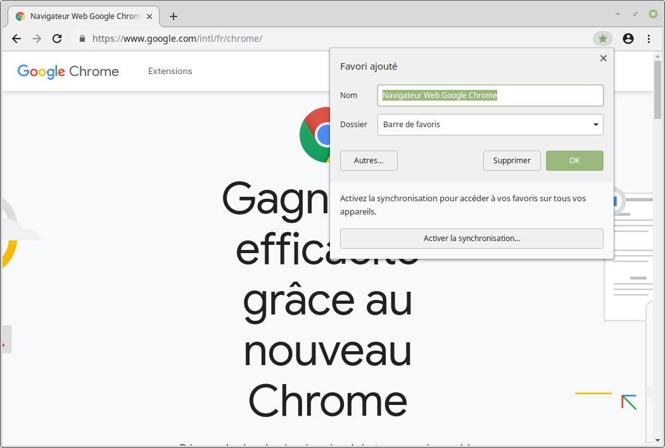Click the Google Chrome logo on page
This screenshot has height=448, width=665.
click(68, 72)
